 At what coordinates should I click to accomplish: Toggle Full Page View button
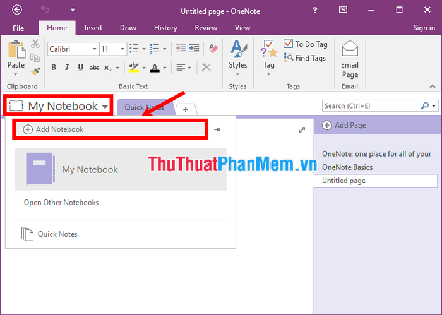click(343, 10)
